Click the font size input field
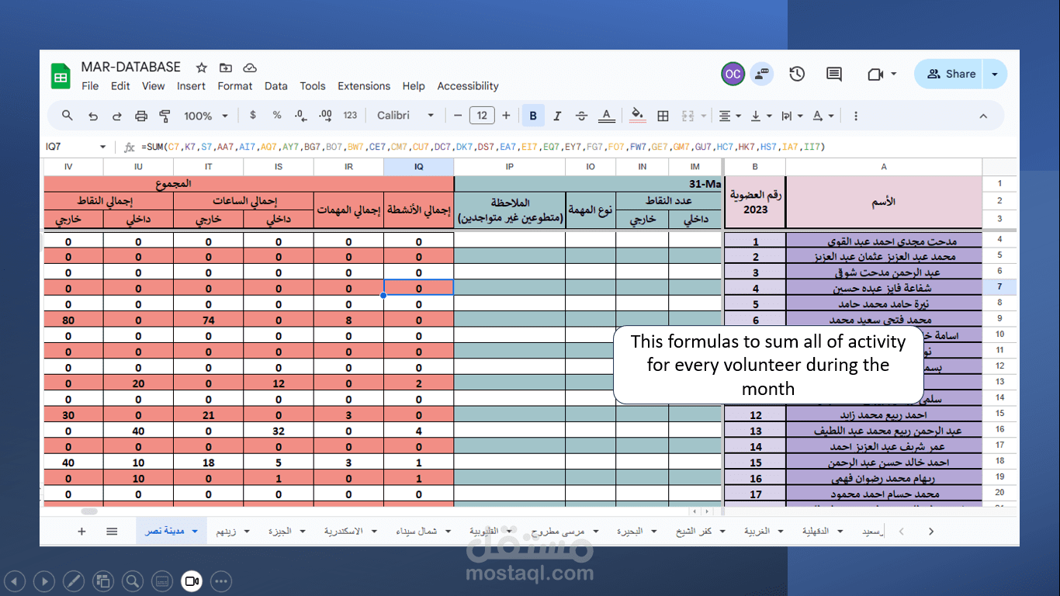This screenshot has height=596, width=1060. coord(482,116)
